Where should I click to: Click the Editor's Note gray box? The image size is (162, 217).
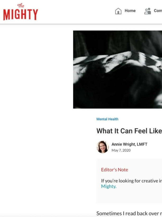(x=129, y=181)
